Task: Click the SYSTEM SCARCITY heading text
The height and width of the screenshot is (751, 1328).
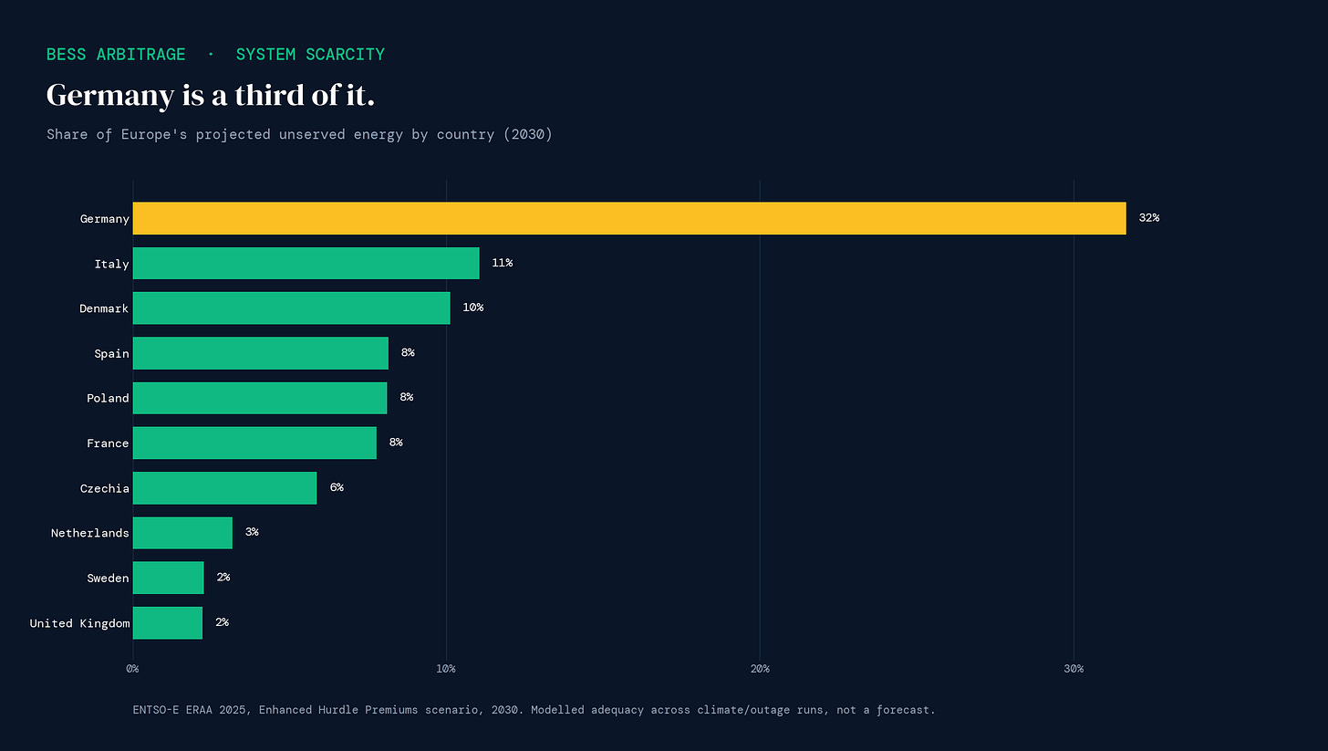Action: [x=310, y=55]
